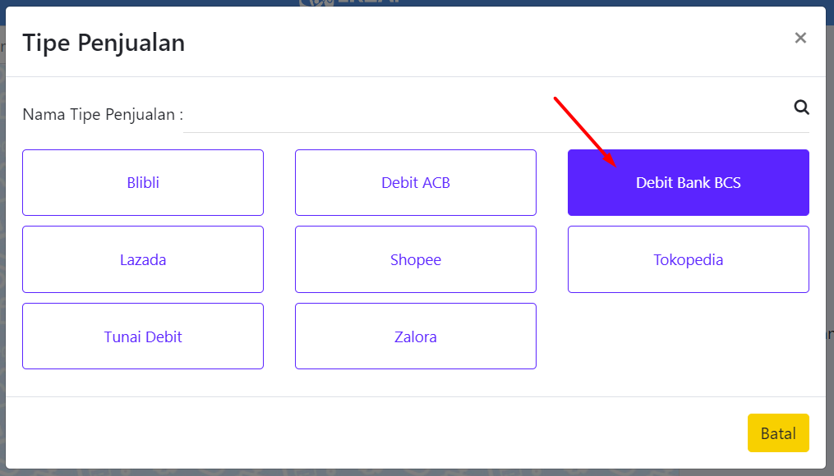Click the Tipe Penjualan dialog title
Image resolution: width=834 pixels, height=476 pixels.
click(104, 43)
